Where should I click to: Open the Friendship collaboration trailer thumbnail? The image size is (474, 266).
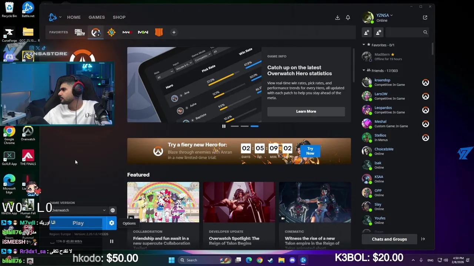[163, 202]
